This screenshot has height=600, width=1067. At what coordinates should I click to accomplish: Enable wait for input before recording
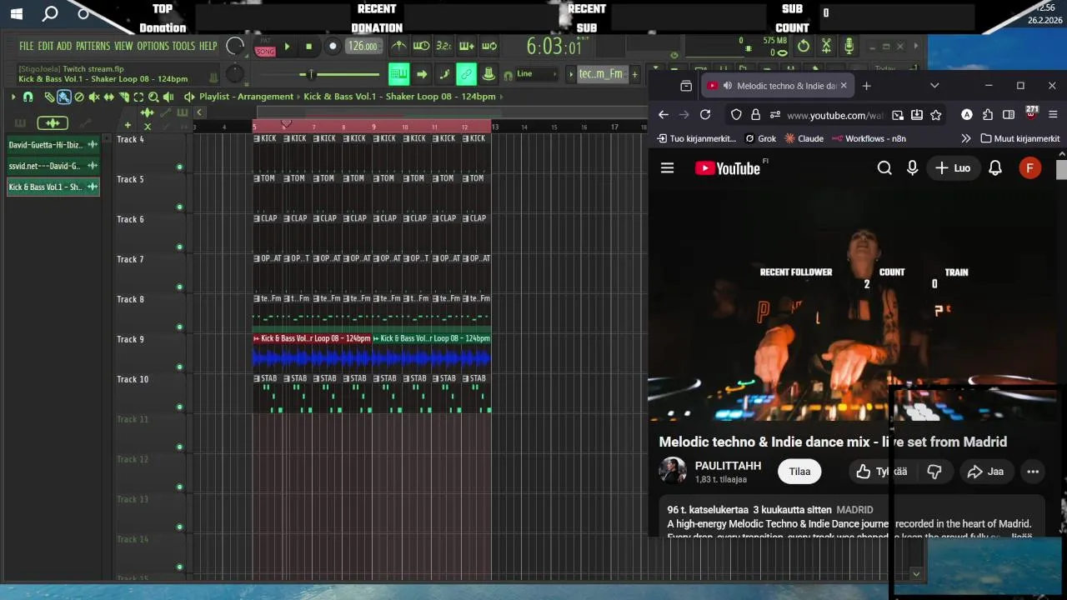tap(422, 47)
